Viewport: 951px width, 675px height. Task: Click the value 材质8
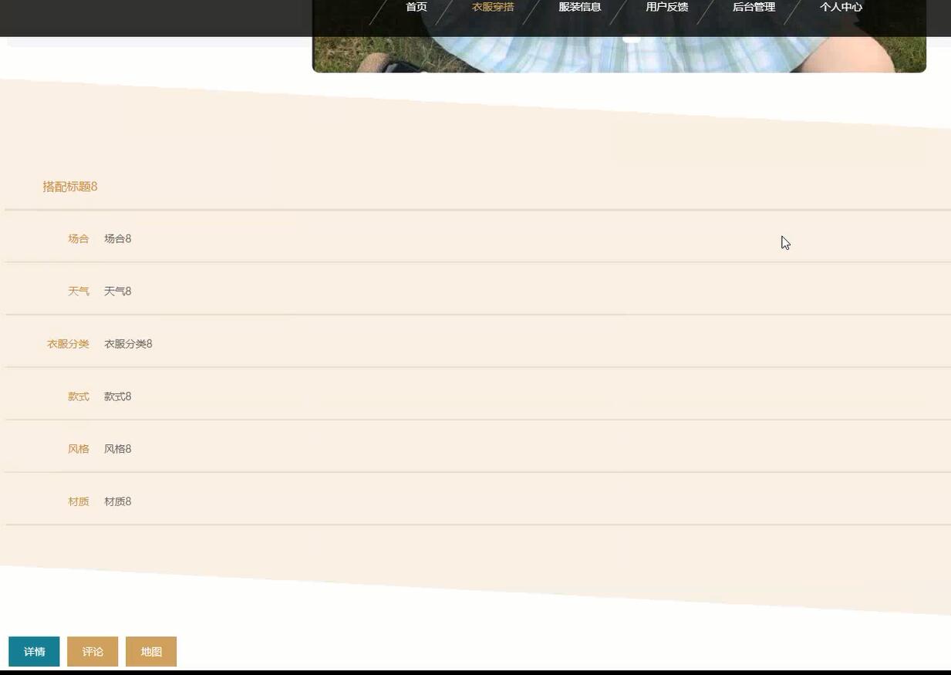pos(118,501)
